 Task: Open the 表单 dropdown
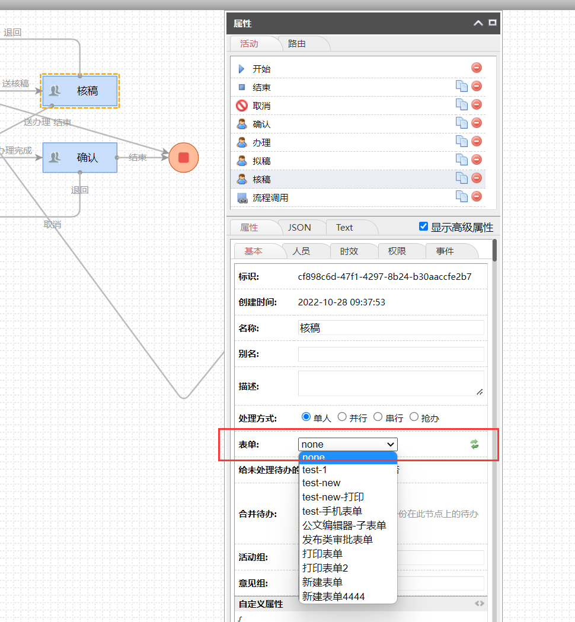[348, 444]
